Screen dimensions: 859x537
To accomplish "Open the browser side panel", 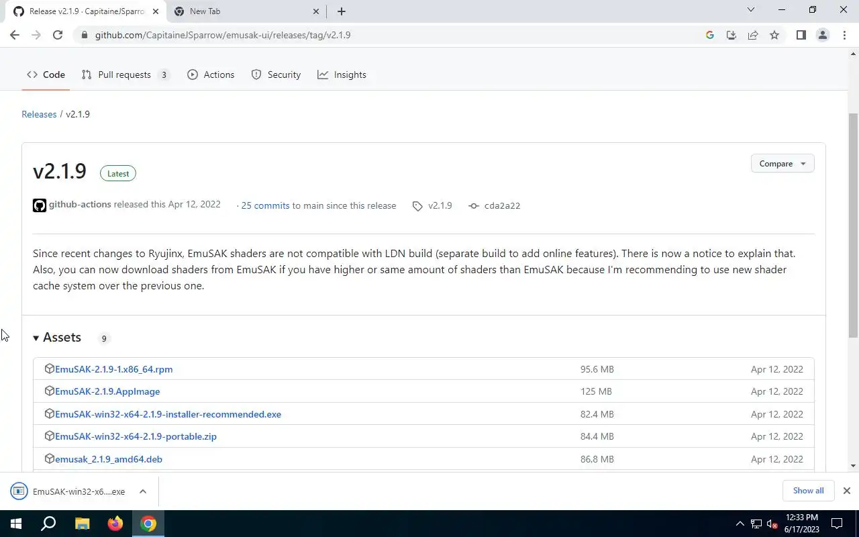I will click(x=801, y=35).
